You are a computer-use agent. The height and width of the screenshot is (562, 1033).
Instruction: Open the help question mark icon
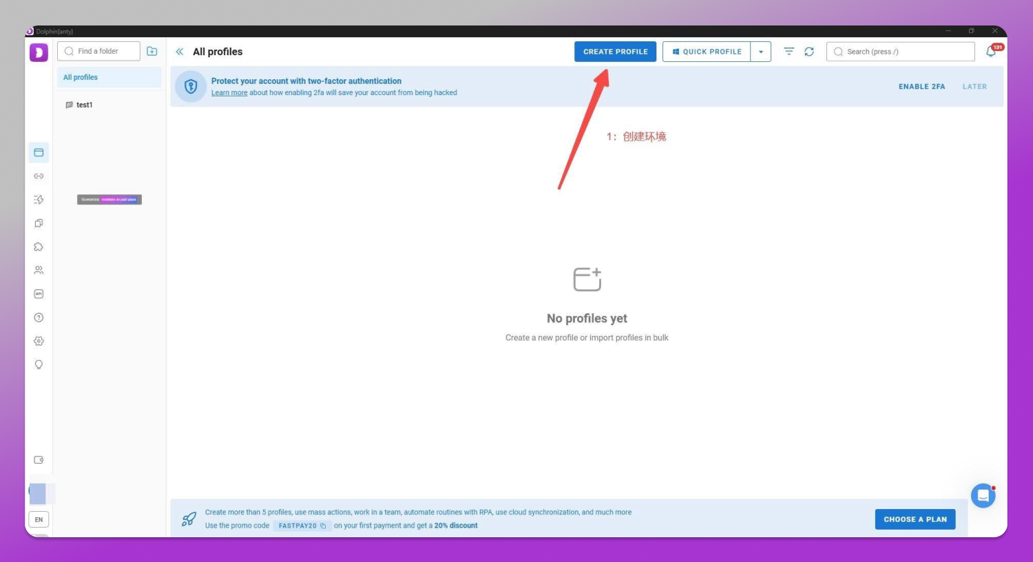[x=39, y=318]
